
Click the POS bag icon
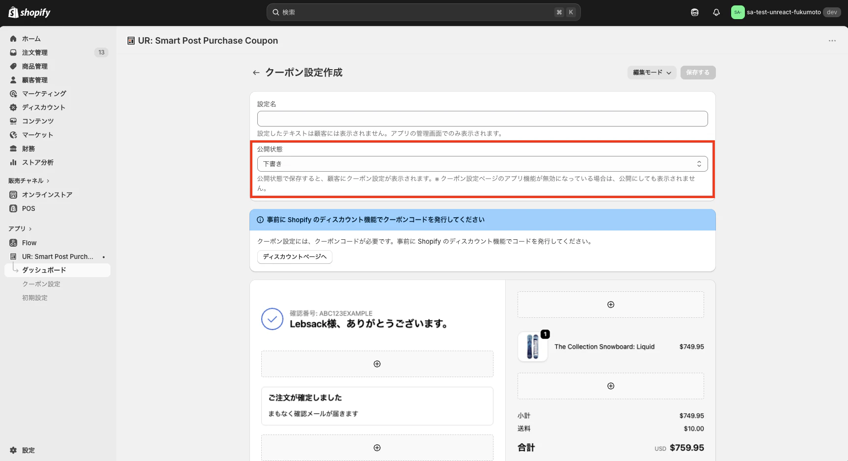tap(13, 208)
